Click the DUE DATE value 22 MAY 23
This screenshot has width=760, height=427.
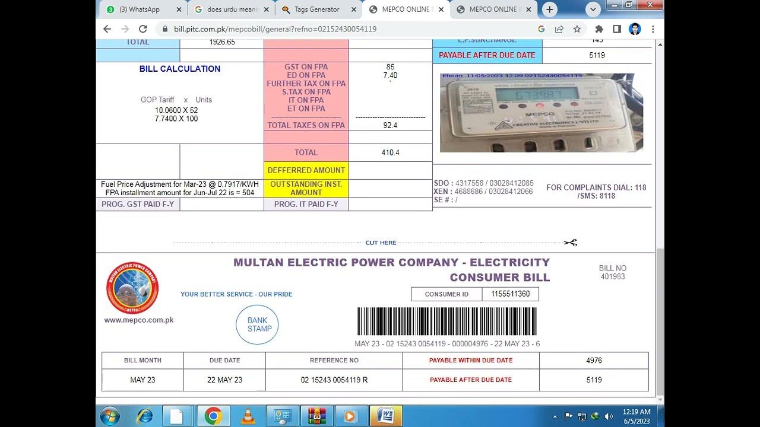[224, 380]
